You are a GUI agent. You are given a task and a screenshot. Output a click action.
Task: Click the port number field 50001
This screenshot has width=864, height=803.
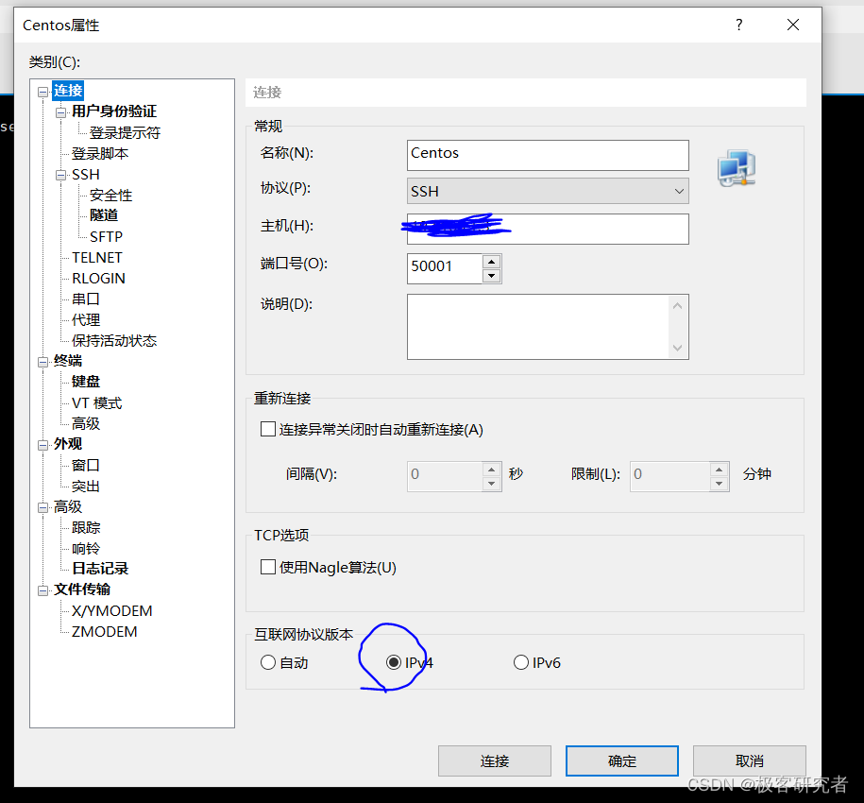coord(444,268)
